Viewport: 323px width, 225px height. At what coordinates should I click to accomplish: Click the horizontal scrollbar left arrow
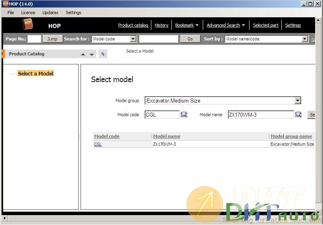(4, 218)
